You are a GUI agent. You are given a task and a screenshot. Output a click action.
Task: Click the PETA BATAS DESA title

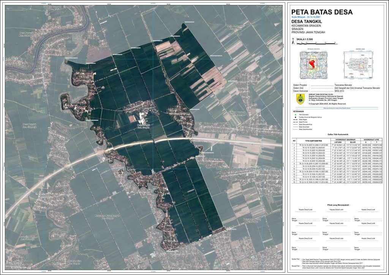coord(322,12)
